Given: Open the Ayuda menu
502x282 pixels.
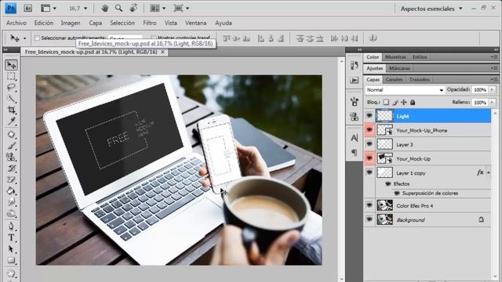Looking at the screenshot, I should [x=224, y=23].
